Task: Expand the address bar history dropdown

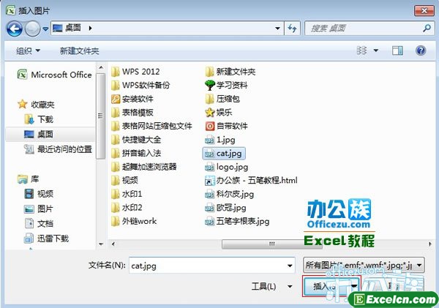Action: click(x=277, y=28)
